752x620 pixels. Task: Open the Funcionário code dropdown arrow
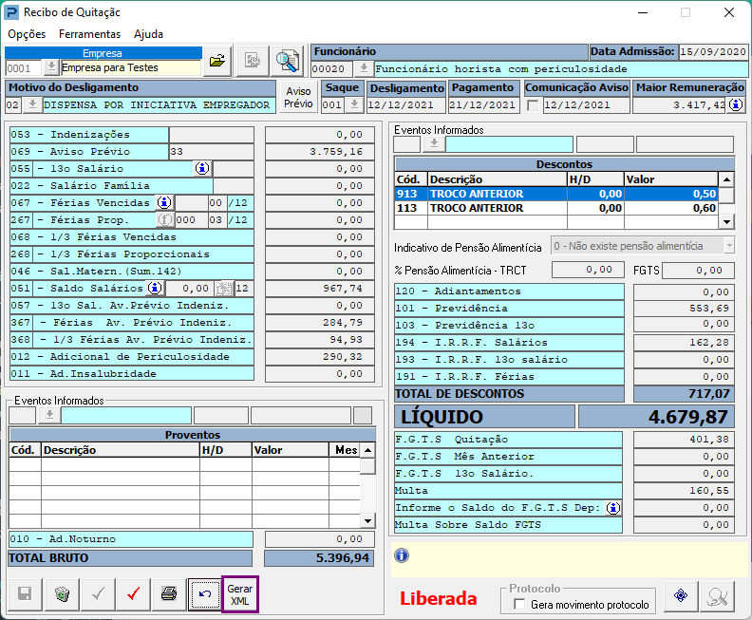pos(364,68)
